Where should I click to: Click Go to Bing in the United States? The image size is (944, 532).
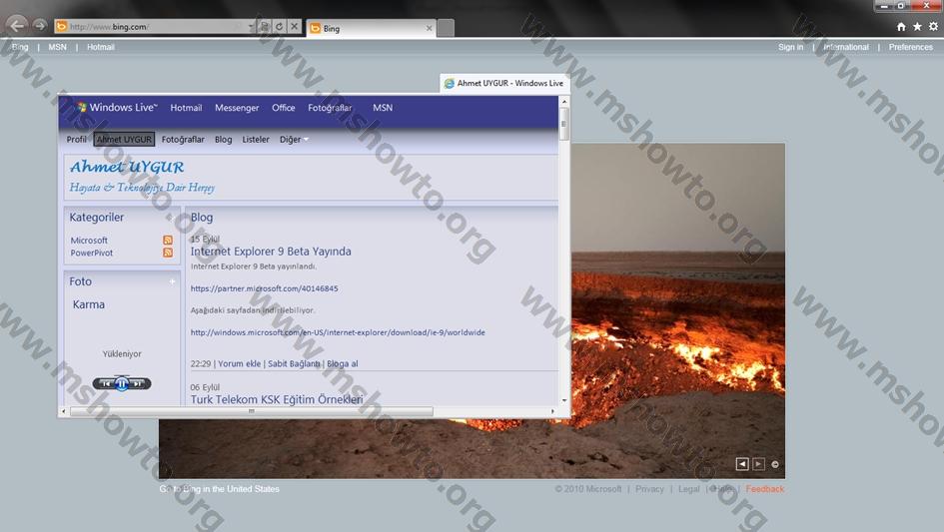pos(219,489)
